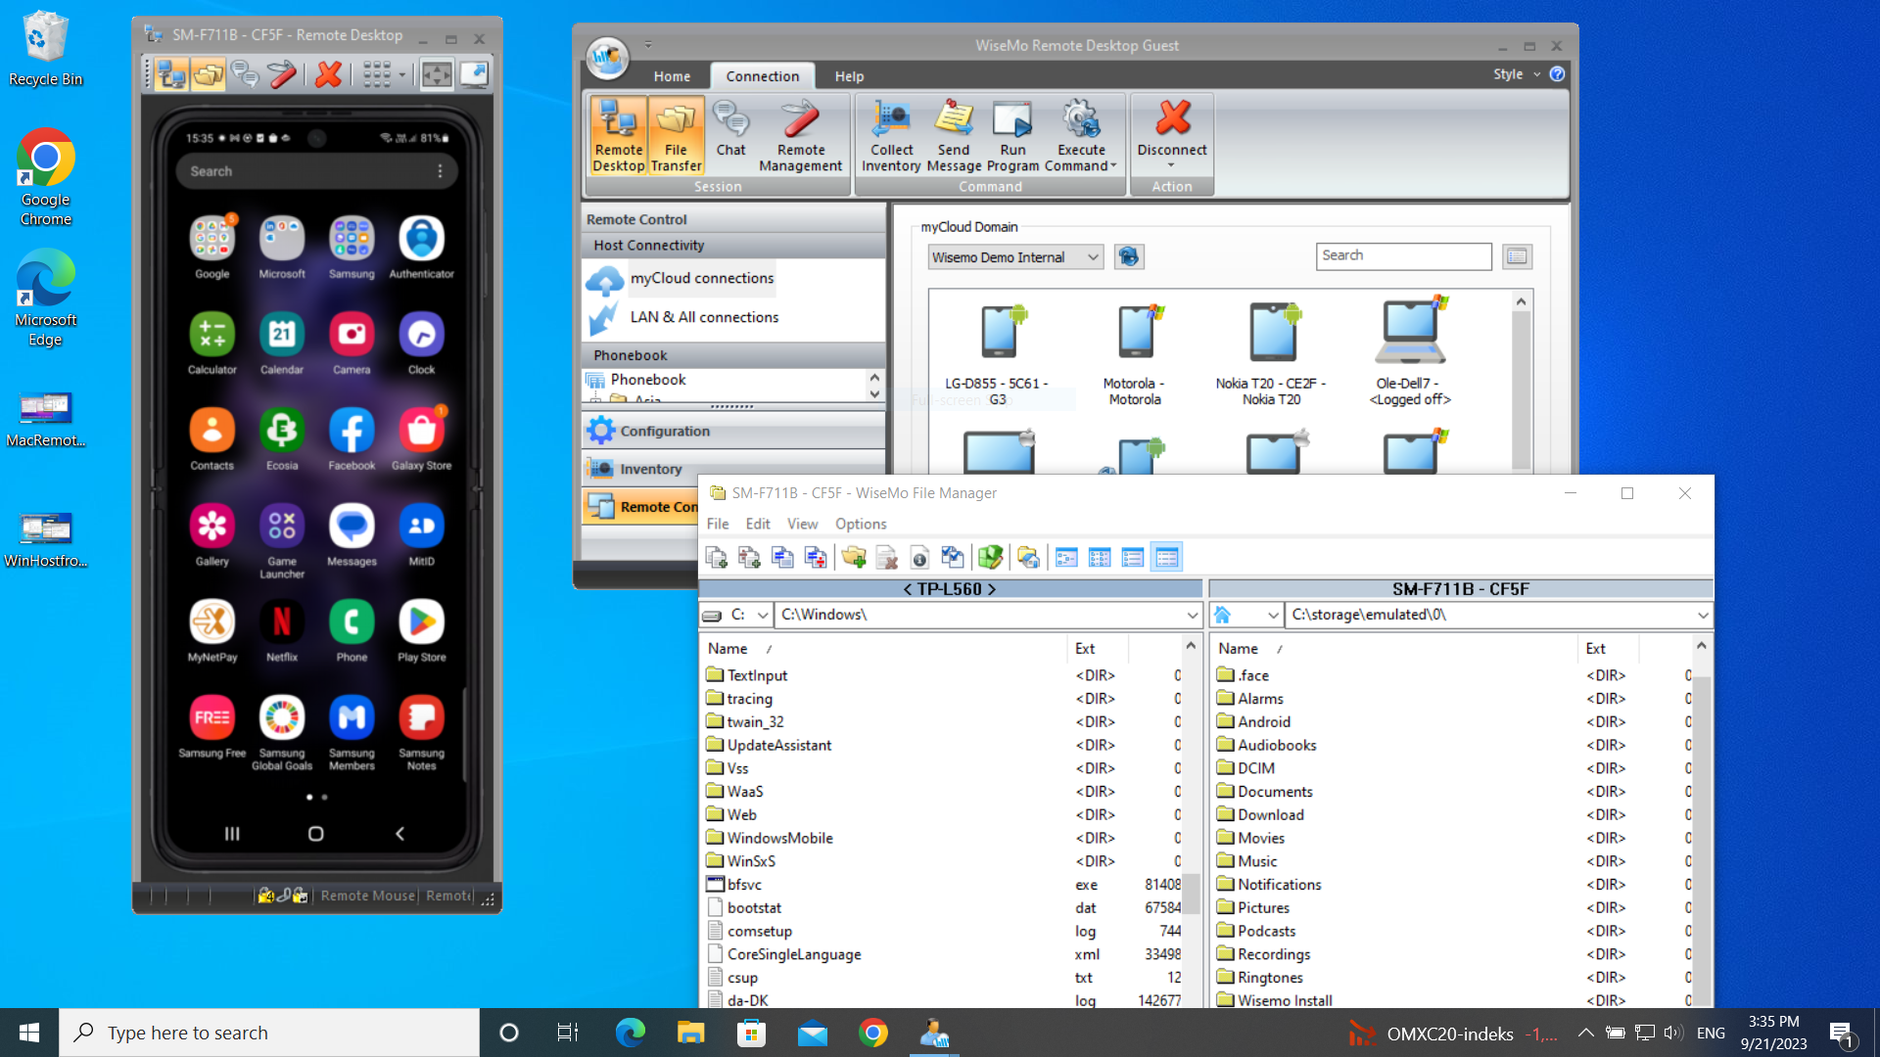Image resolution: width=1880 pixels, height=1057 pixels.
Task: Expand the myCloud connections list
Action: pos(702,276)
